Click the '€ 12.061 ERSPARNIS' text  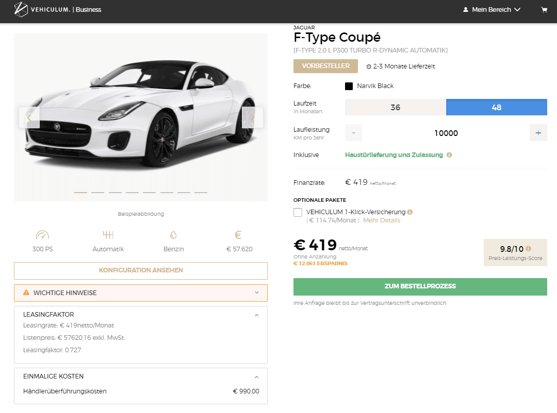tap(320, 264)
